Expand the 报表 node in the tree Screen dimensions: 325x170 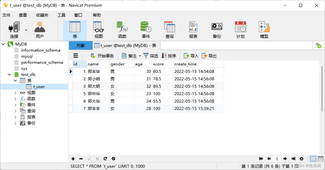coord(16,117)
